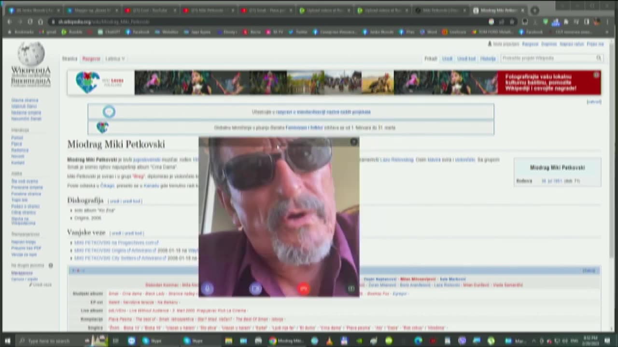Click the Wikipedia search magnifier icon

(599, 58)
